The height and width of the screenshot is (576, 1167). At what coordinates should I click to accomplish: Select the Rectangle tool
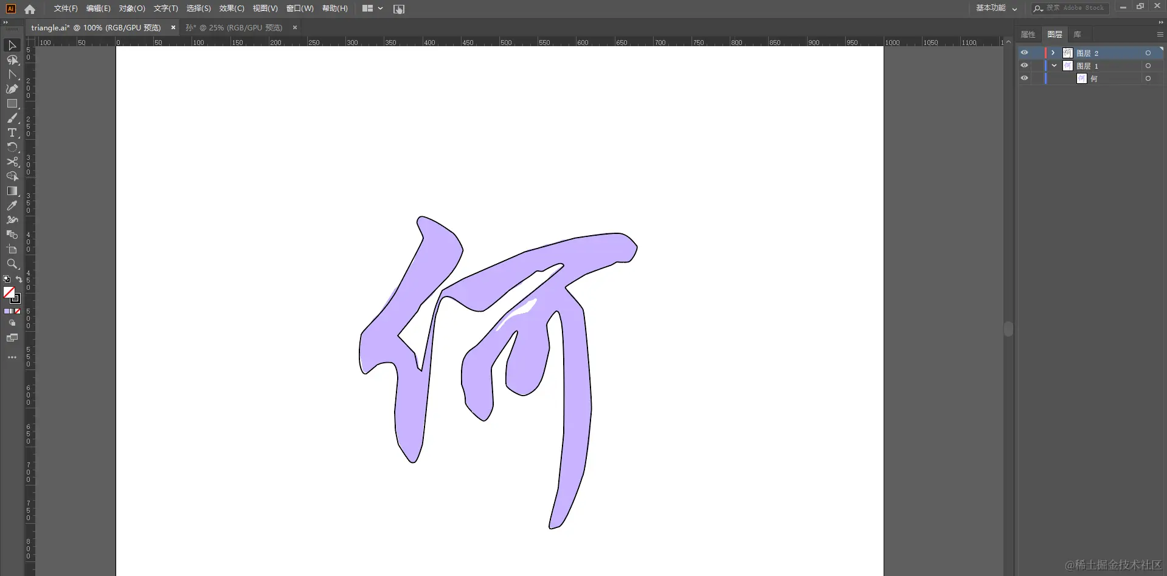[x=12, y=103]
